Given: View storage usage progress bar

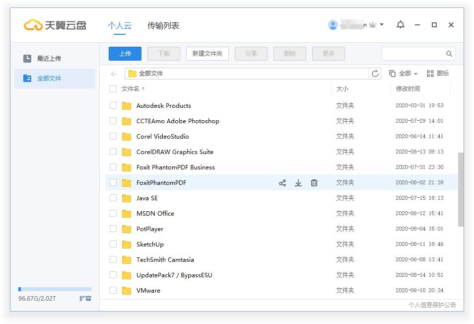Looking at the screenshot, I should coord(55,289).
